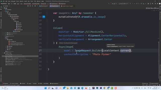Expand the mipmap folder
The width and height of the screenshot is (161, 90).
(6, 46)
